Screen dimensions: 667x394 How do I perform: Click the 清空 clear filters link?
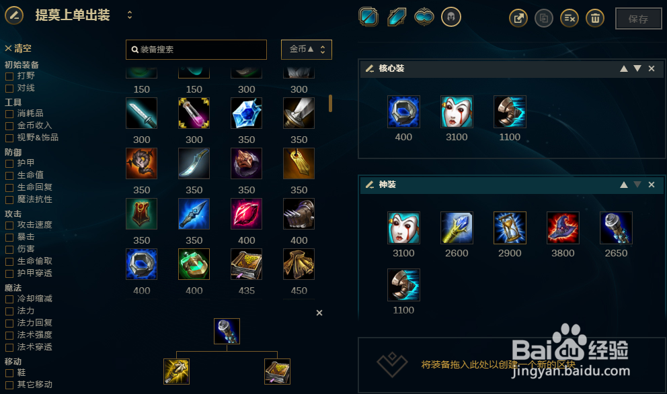18,48
